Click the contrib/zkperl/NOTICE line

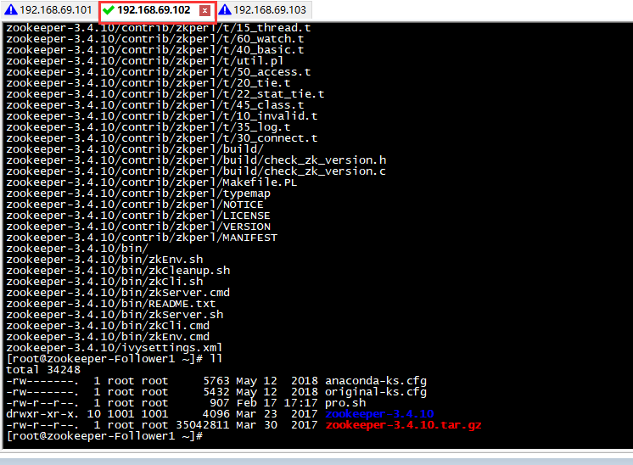135,204
